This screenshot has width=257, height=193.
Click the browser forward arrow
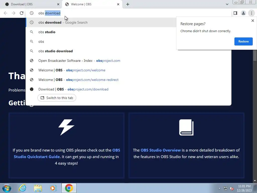pyautogui.click(x=14, y=13)
